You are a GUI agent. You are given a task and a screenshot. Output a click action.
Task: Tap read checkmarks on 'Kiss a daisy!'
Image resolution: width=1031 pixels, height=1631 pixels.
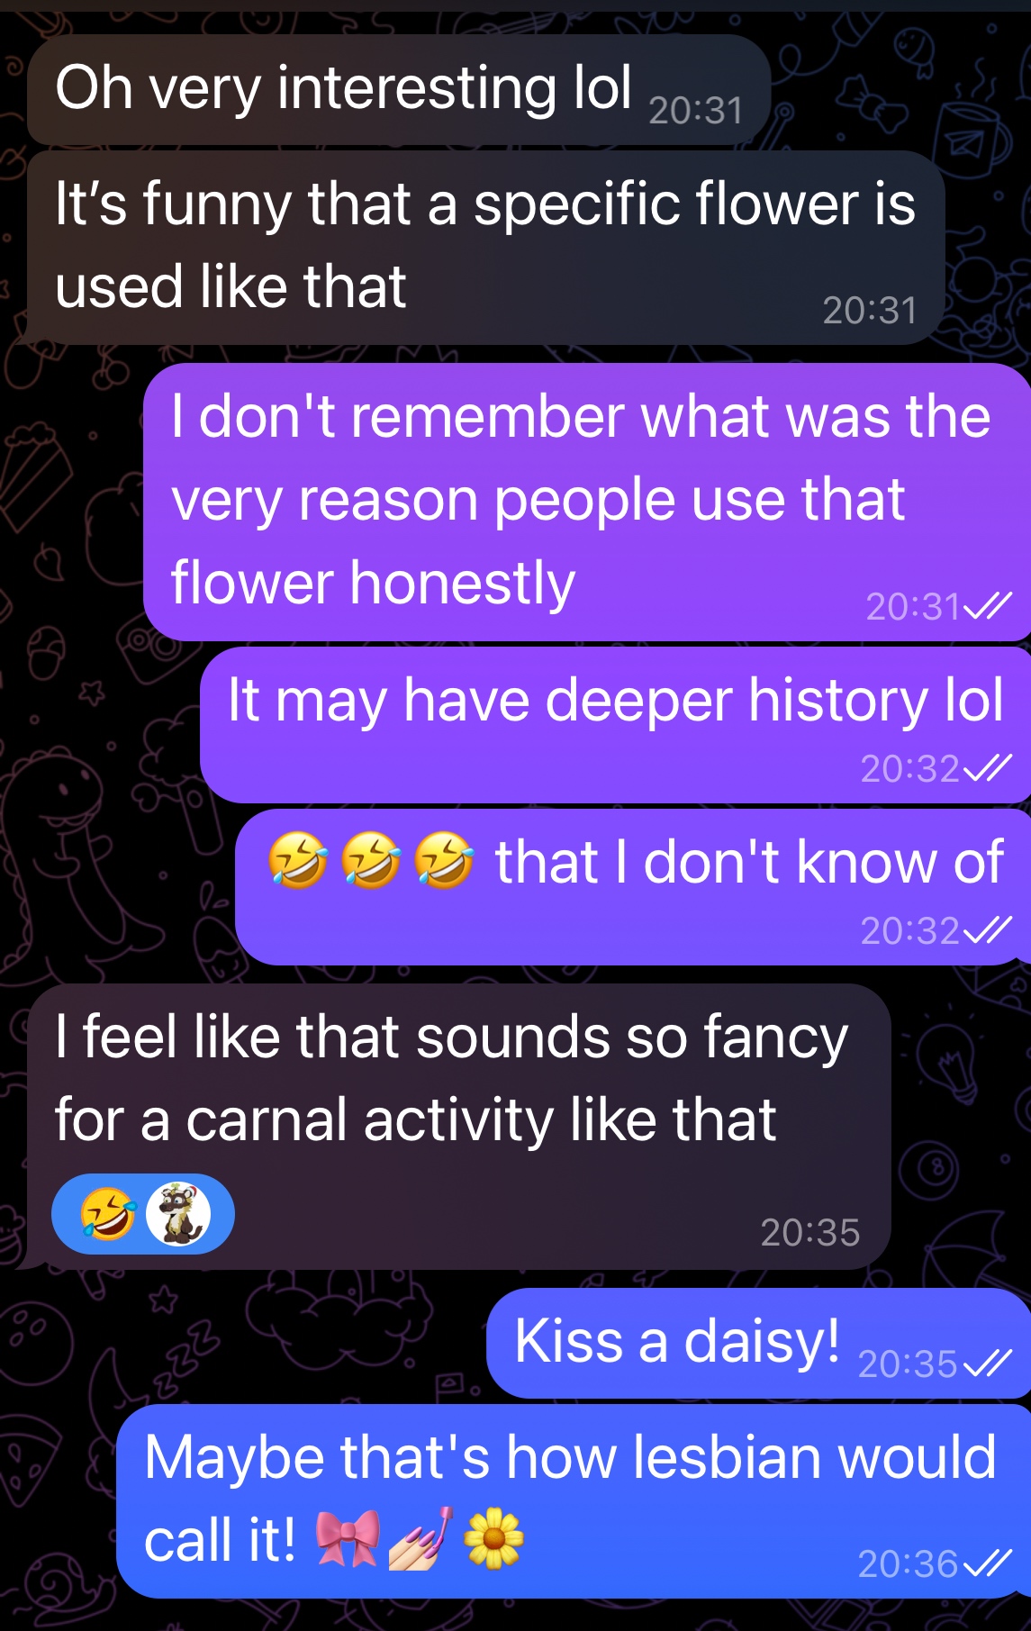click(x=988, y=1364)
